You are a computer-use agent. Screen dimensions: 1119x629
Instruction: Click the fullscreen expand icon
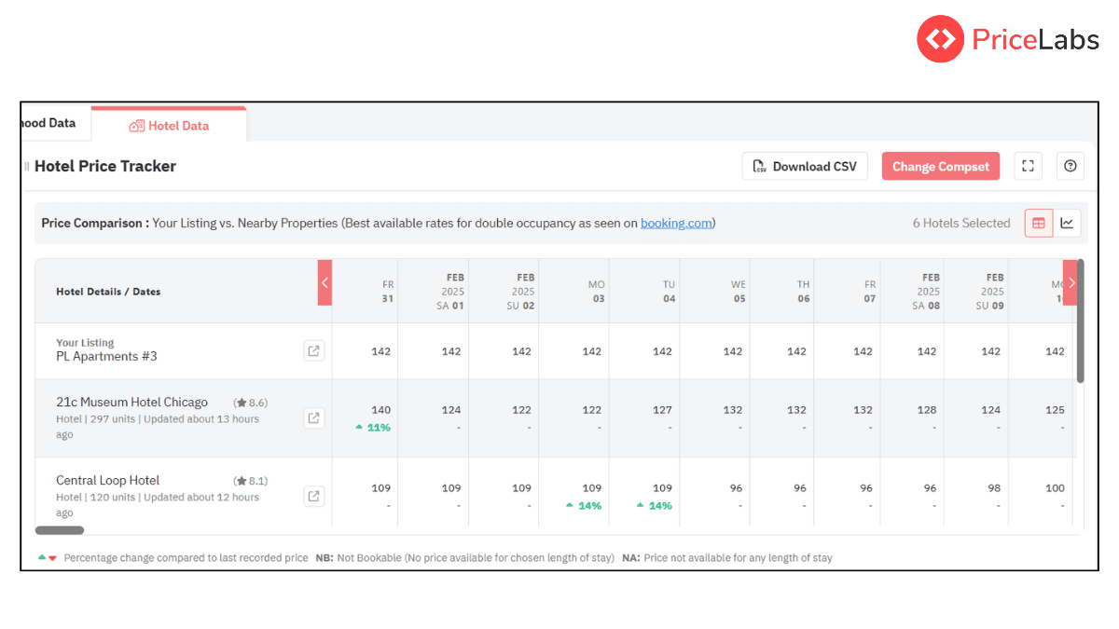pyautogui.click(x=1028, y=166)
